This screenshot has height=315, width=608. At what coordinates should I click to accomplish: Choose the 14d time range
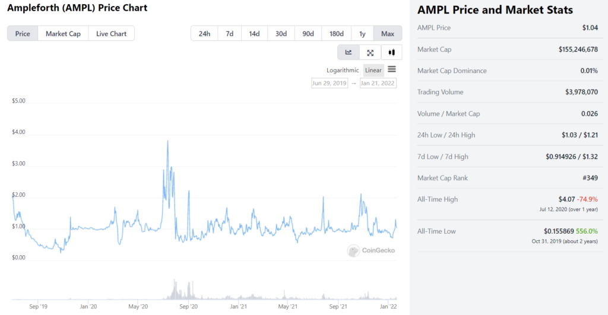pyautogui.click(x=255, y=34)
